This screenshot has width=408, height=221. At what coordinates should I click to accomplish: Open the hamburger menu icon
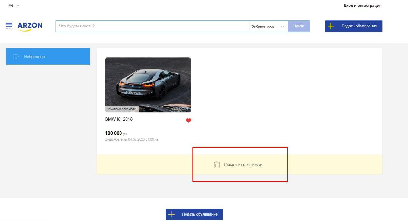pos(9,26)
